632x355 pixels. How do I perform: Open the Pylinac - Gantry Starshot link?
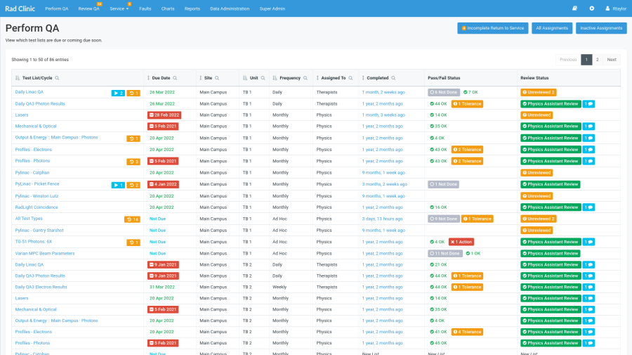[x=39, y=231]
